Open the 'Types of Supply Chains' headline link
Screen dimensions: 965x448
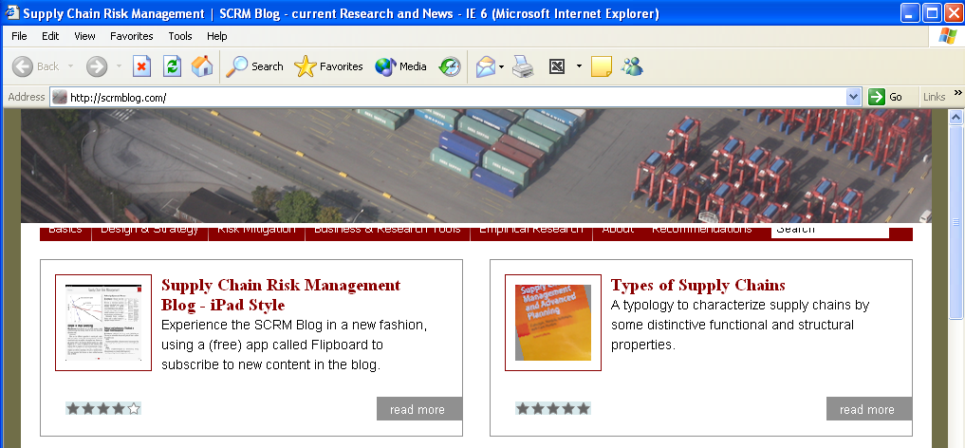tap(697, 285)
